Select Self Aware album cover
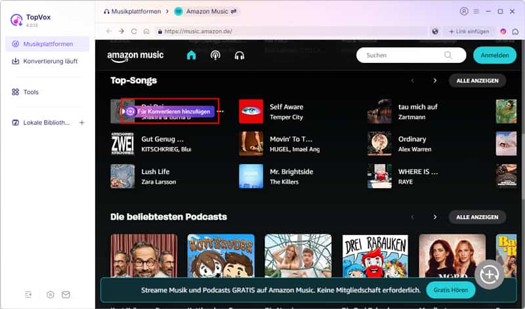Viewport: 525px width, 309px height. (251, 112)
